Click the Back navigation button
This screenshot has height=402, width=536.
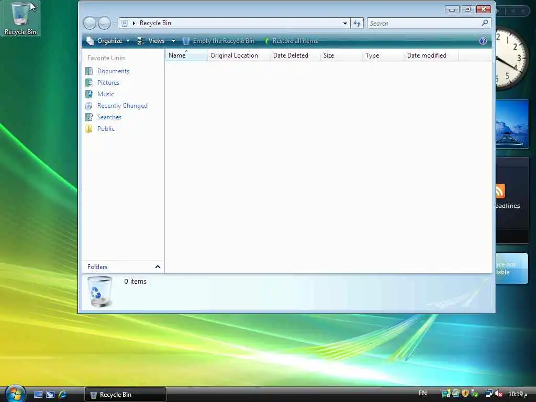tap(90, 23)
